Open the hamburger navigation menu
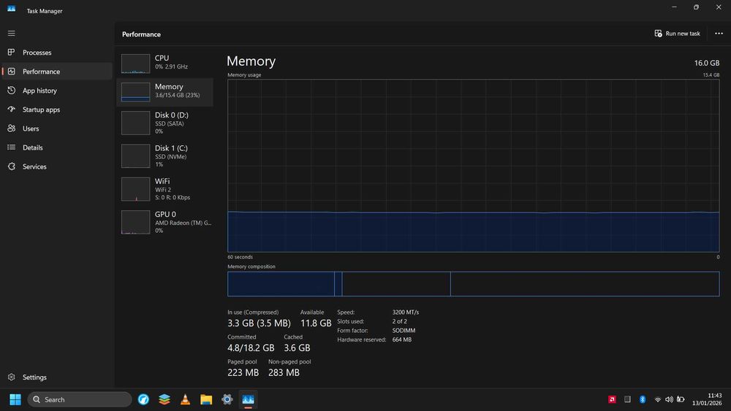731x411 pixels. (x=11, y=34)
